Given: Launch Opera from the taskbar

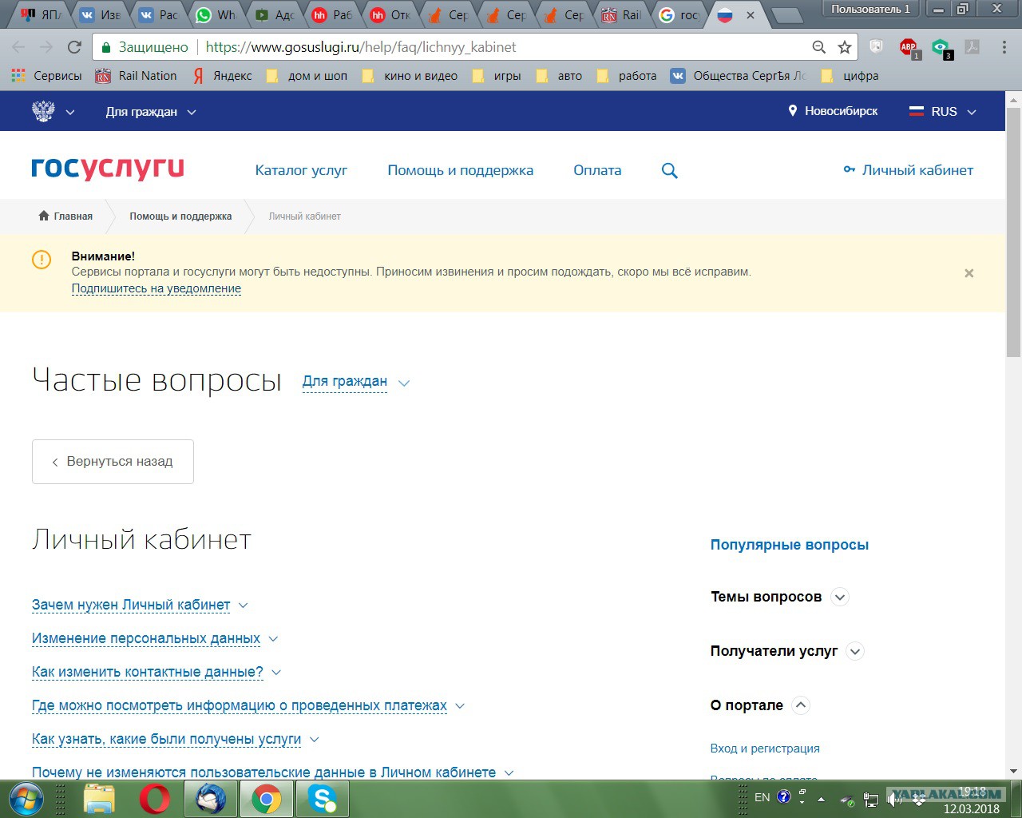Looking at the screenshot, I should coord(154,798).
